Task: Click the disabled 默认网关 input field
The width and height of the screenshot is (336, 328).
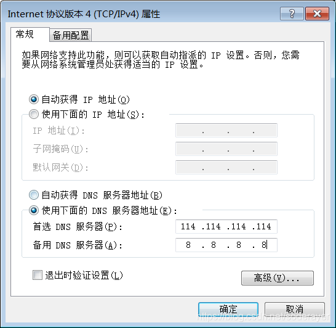Action: coord(226,167)
